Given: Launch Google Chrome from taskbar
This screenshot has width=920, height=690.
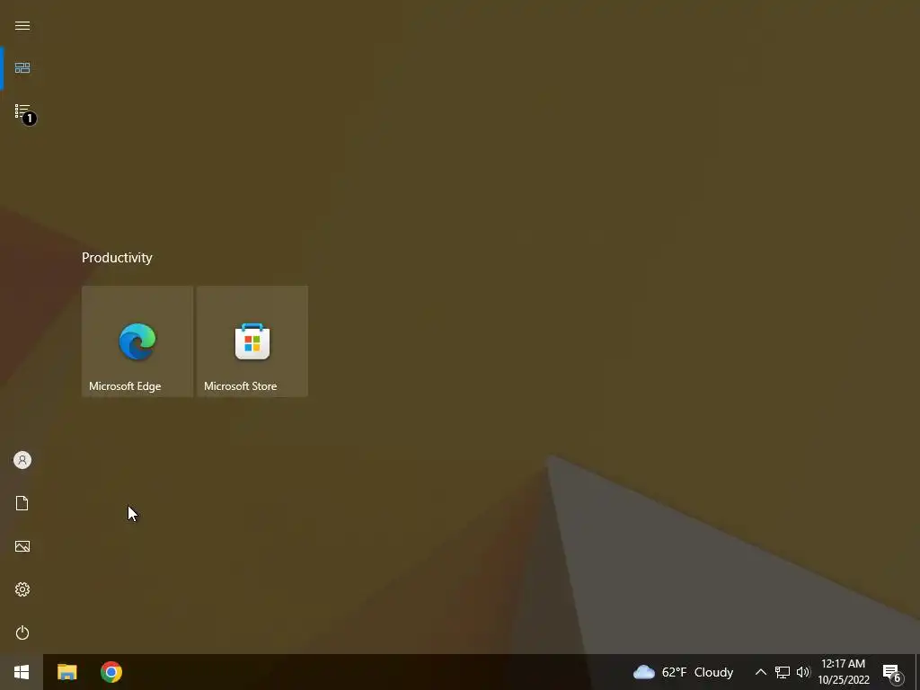Looking at the screenshot, I should [x=111, y=672].
